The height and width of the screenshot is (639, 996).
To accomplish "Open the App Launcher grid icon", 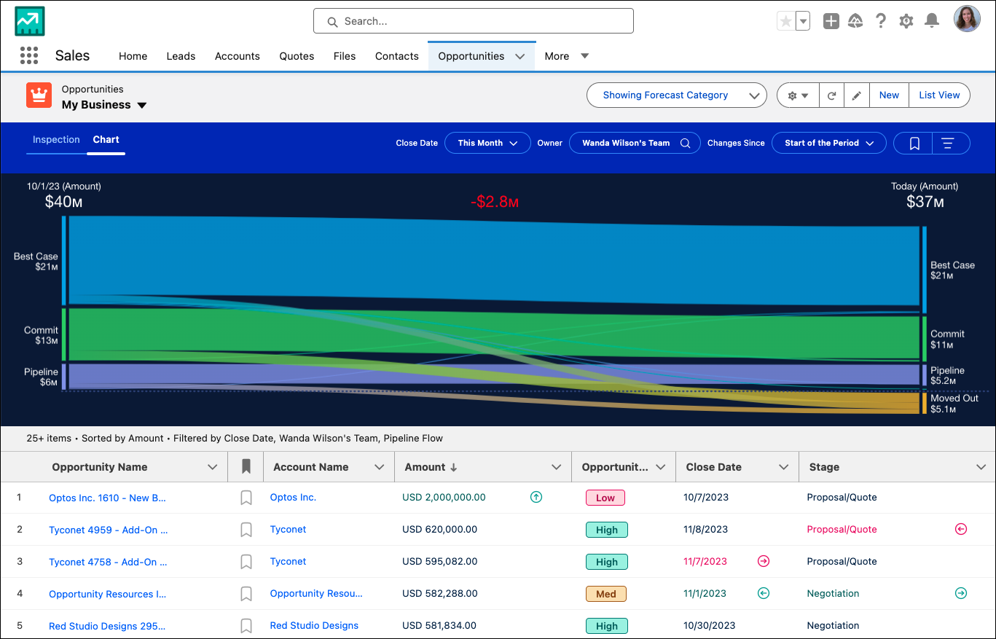I will point(29,55).
